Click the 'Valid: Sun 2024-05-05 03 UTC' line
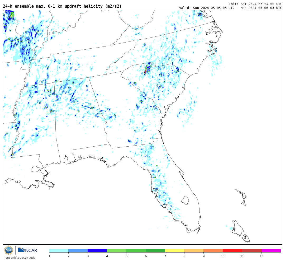The image size is (285, 261). (230, 8)
